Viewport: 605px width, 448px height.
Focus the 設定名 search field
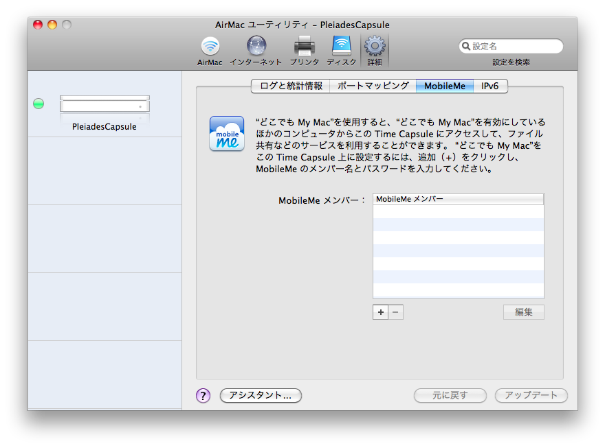coord(511,46)
